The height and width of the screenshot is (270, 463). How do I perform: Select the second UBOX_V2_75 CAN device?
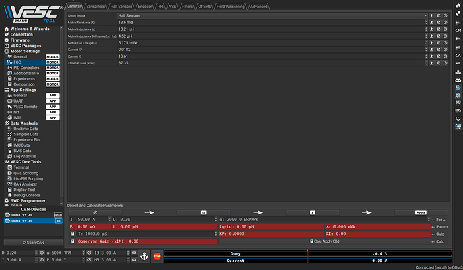pyautogui.click(x=27, y=220)
